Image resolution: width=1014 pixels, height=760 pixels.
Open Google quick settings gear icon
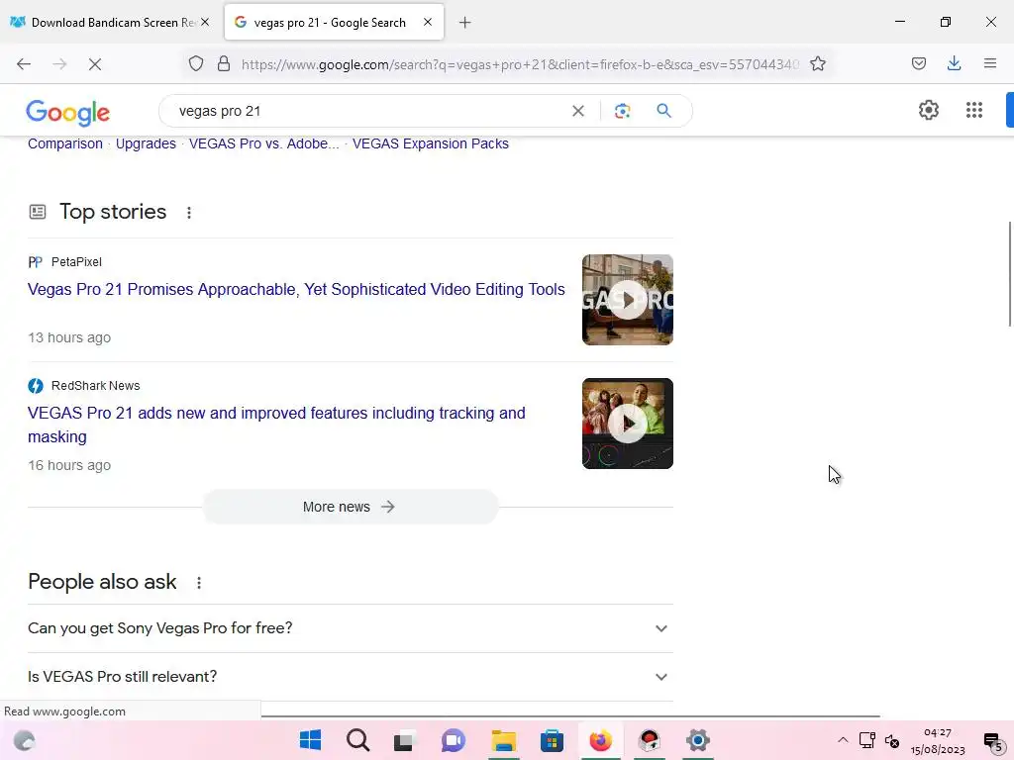click(x=929, y=110)
